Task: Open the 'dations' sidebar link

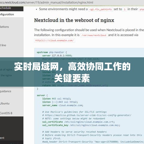Action: click(4, 27)
